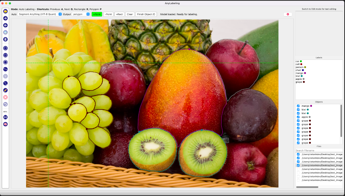Click the Search Filename input field

click(319, 151)
